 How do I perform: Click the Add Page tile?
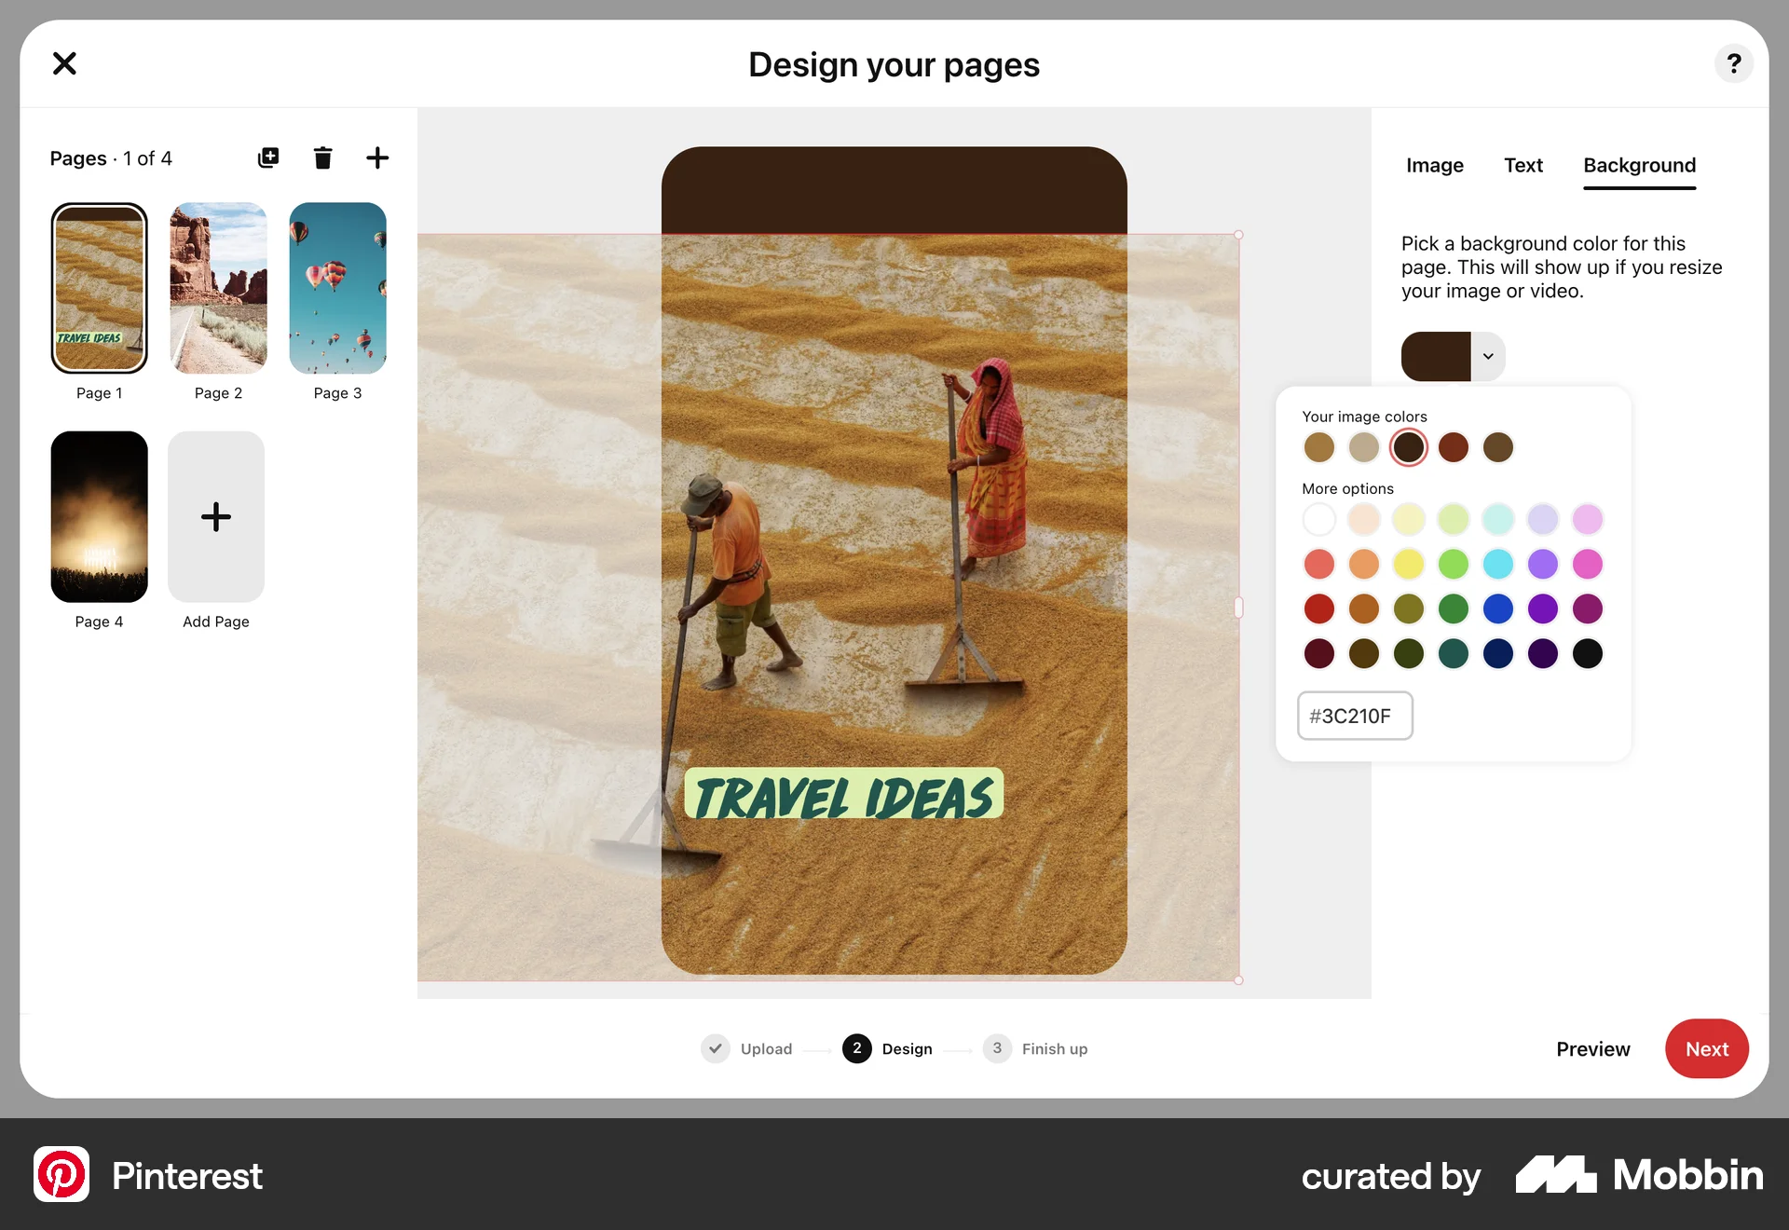tap(215, 517)
